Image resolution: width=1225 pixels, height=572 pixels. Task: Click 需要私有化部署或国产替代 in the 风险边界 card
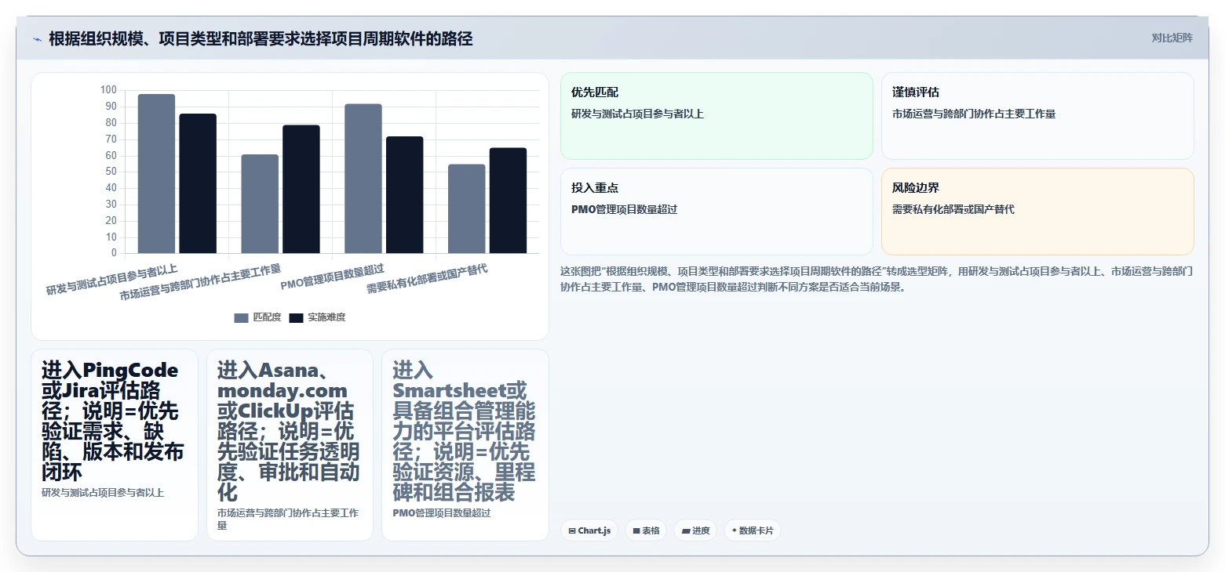pyautogui.click(x=953, y=209)
